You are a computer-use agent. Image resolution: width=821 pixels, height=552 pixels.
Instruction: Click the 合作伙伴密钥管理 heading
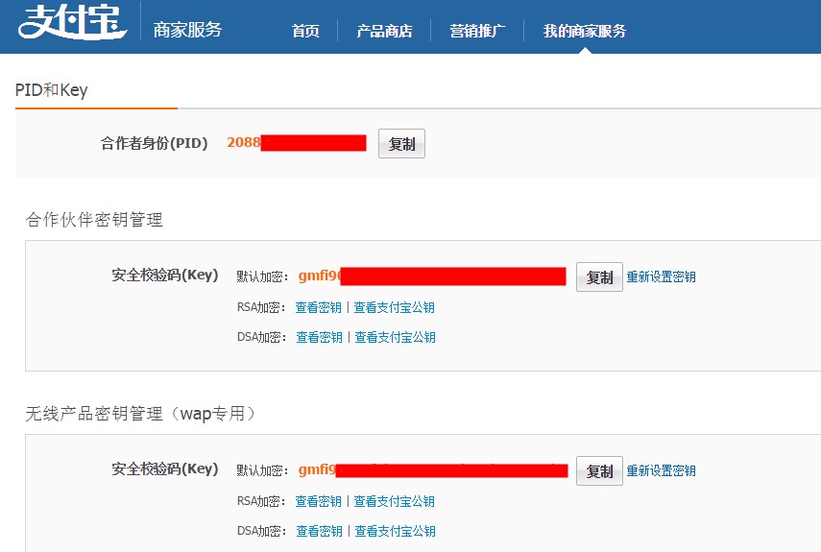point(94,219)
